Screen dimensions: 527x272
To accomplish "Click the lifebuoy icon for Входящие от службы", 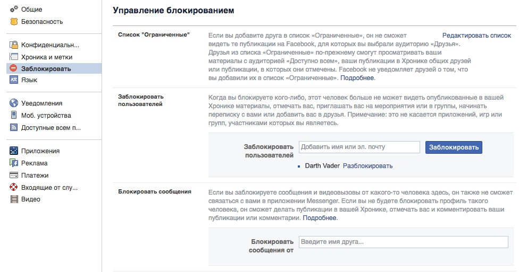I will pos(14,187).
